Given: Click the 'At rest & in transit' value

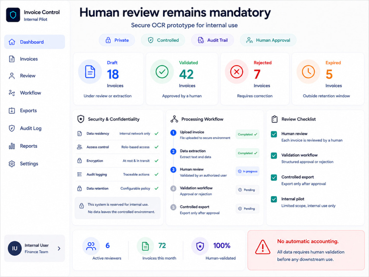Looking at the screenshot, I should coord(136,161).
